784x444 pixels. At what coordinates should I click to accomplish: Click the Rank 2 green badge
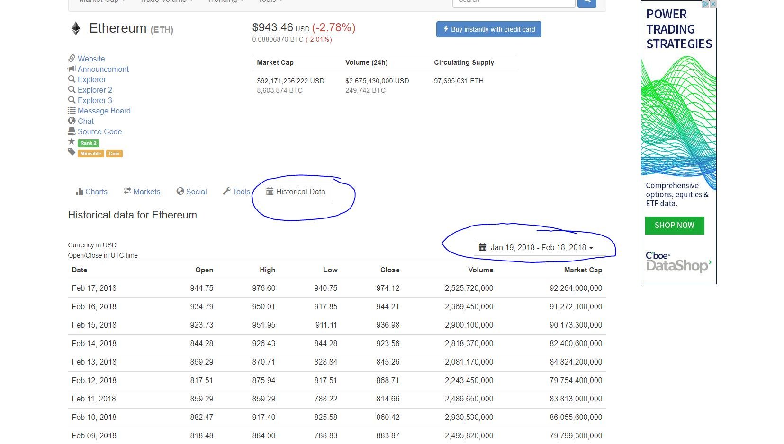(x=88, y=143)
